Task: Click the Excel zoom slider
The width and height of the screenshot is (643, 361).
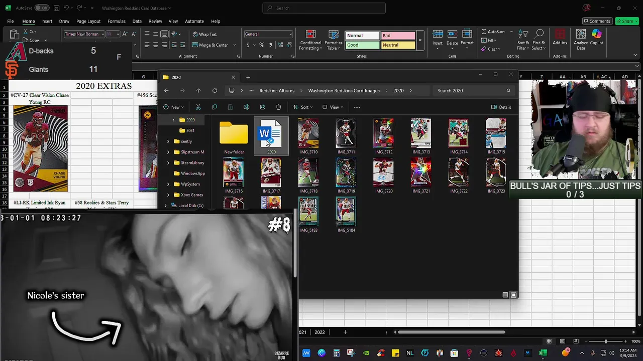Action: pyautogui.click(x=606, y=341)
